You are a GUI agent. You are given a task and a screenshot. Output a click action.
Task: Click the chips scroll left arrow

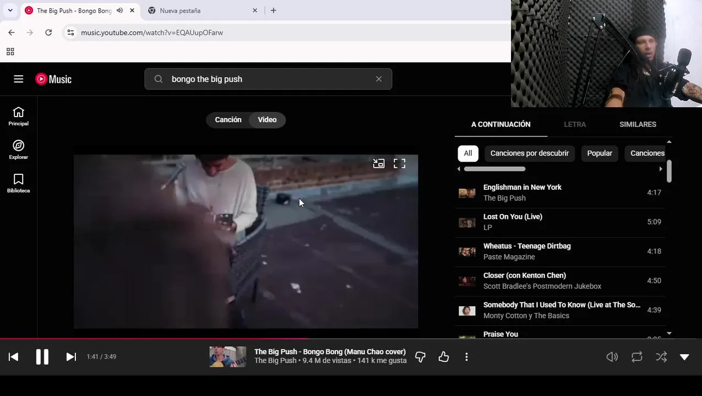[x=459, y=169]
